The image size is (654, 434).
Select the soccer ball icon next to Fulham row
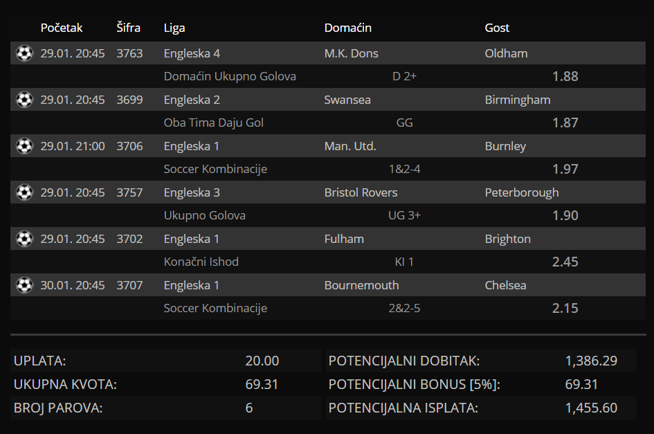click(x=24, y=238)
